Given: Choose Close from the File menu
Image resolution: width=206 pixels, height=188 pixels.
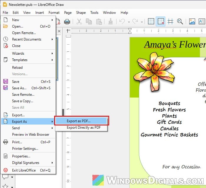Looking at the screenshot, I should click(28, 46).
